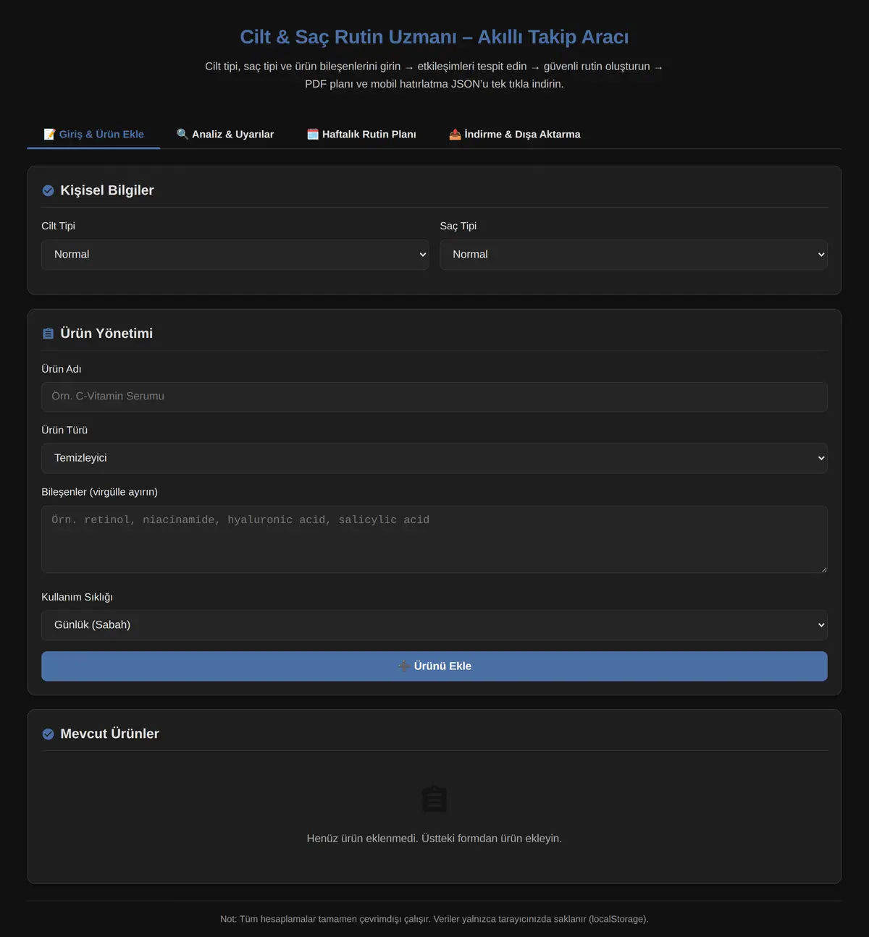The width and height of the screenshot is (869, 937).
Task: Expand the Kullanım Sıklığı dropdown
Action: [x=434, y=625]
